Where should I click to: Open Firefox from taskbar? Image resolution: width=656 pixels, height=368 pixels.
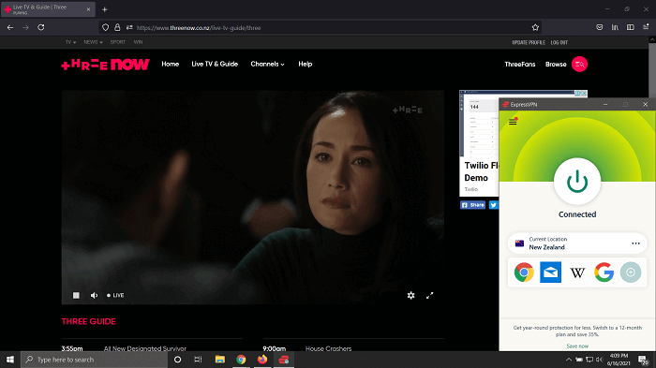click(x=262, y=360)
